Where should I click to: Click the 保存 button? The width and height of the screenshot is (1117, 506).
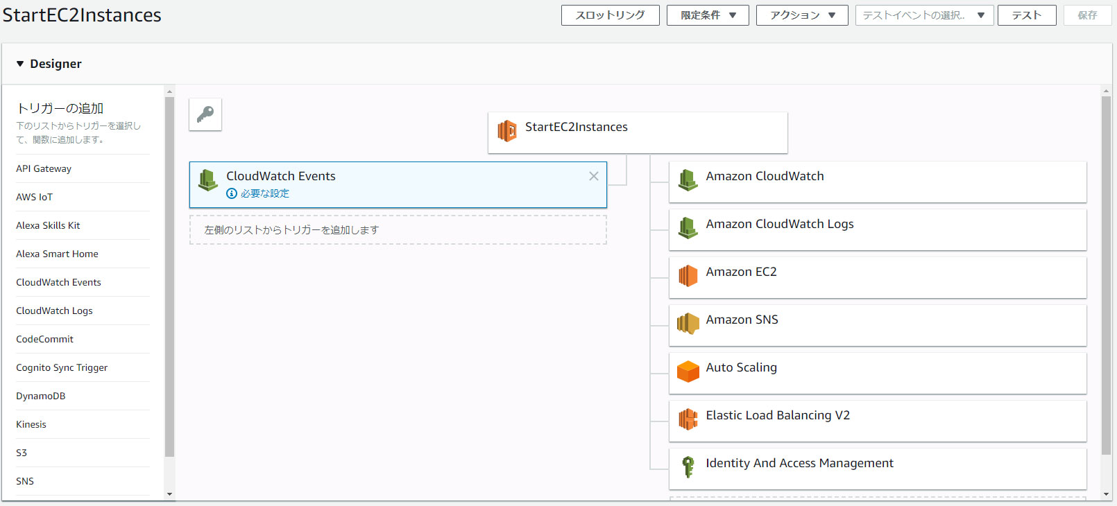pos(1087,15)
